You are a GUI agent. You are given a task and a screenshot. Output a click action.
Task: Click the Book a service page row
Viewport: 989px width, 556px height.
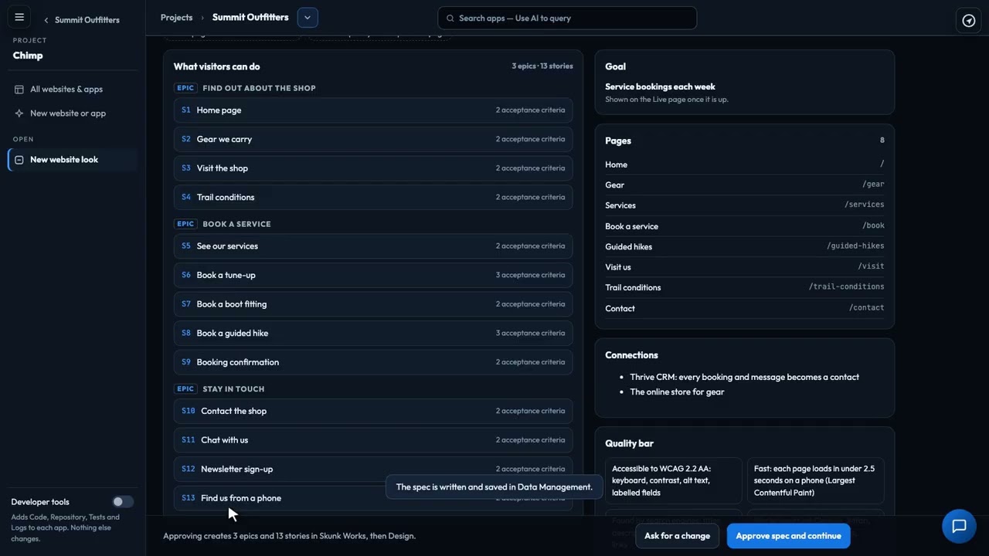(745, 226)
